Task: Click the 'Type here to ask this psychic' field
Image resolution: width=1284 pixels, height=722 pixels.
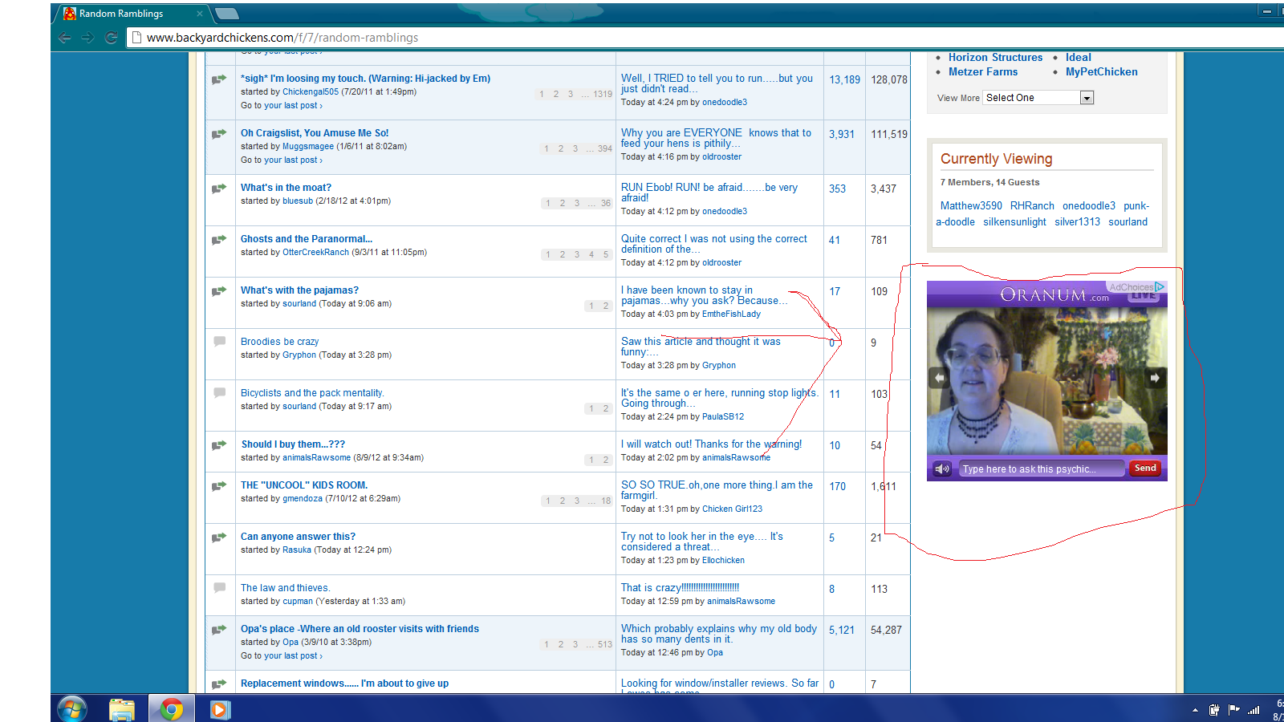Action: [1041, 469]
